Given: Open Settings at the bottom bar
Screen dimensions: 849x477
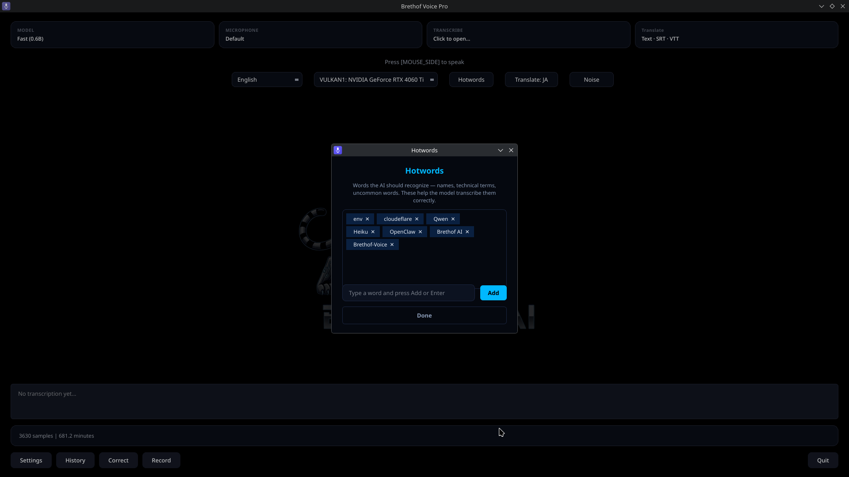Looking at the screenshot, I should pyautogui.click(x=31, y=460).
